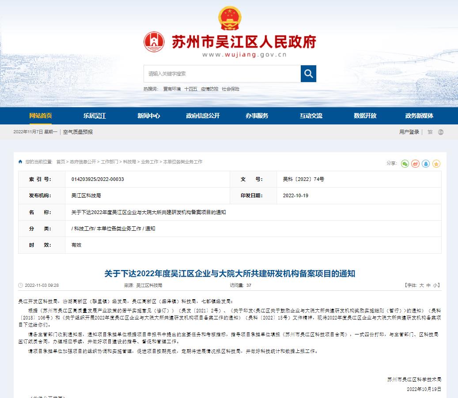Click the magnifier search button
458x398 pixels.
coord(308,74)
